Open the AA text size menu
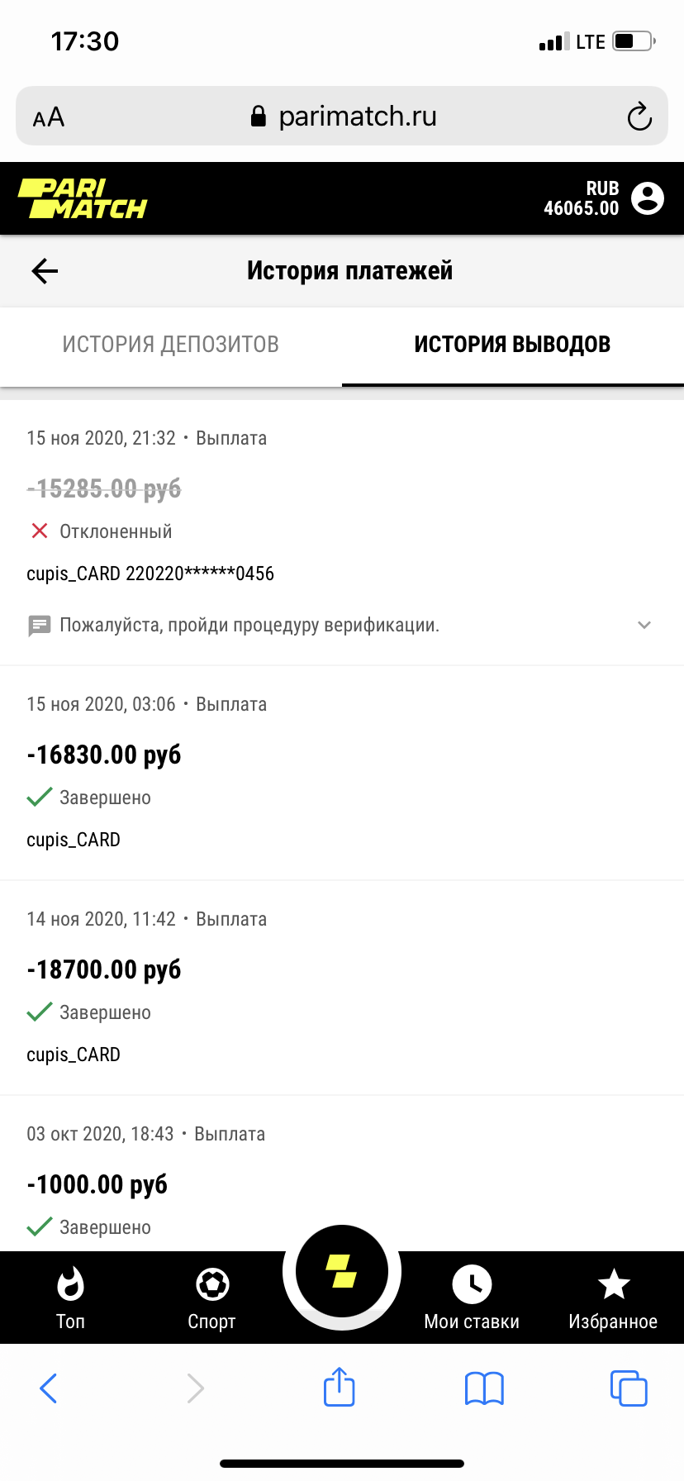The image size is (684, 1481). tap(49, 117)
